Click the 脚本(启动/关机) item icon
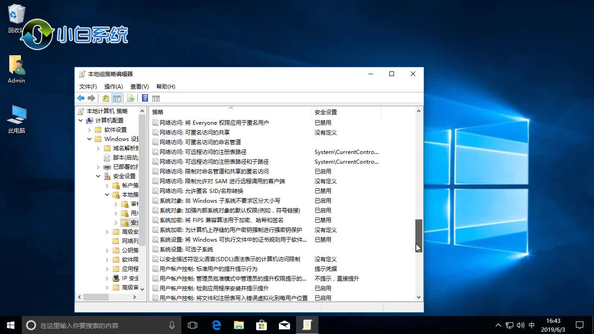This screenshot has width=594, height=334. (106, 159)
